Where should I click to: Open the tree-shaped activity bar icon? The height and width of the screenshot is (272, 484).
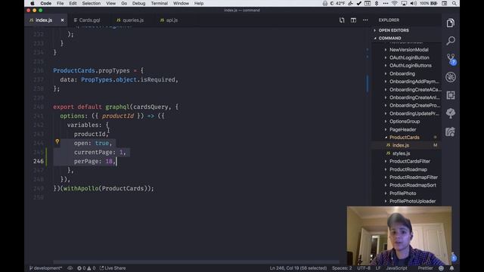pos(451,113)
